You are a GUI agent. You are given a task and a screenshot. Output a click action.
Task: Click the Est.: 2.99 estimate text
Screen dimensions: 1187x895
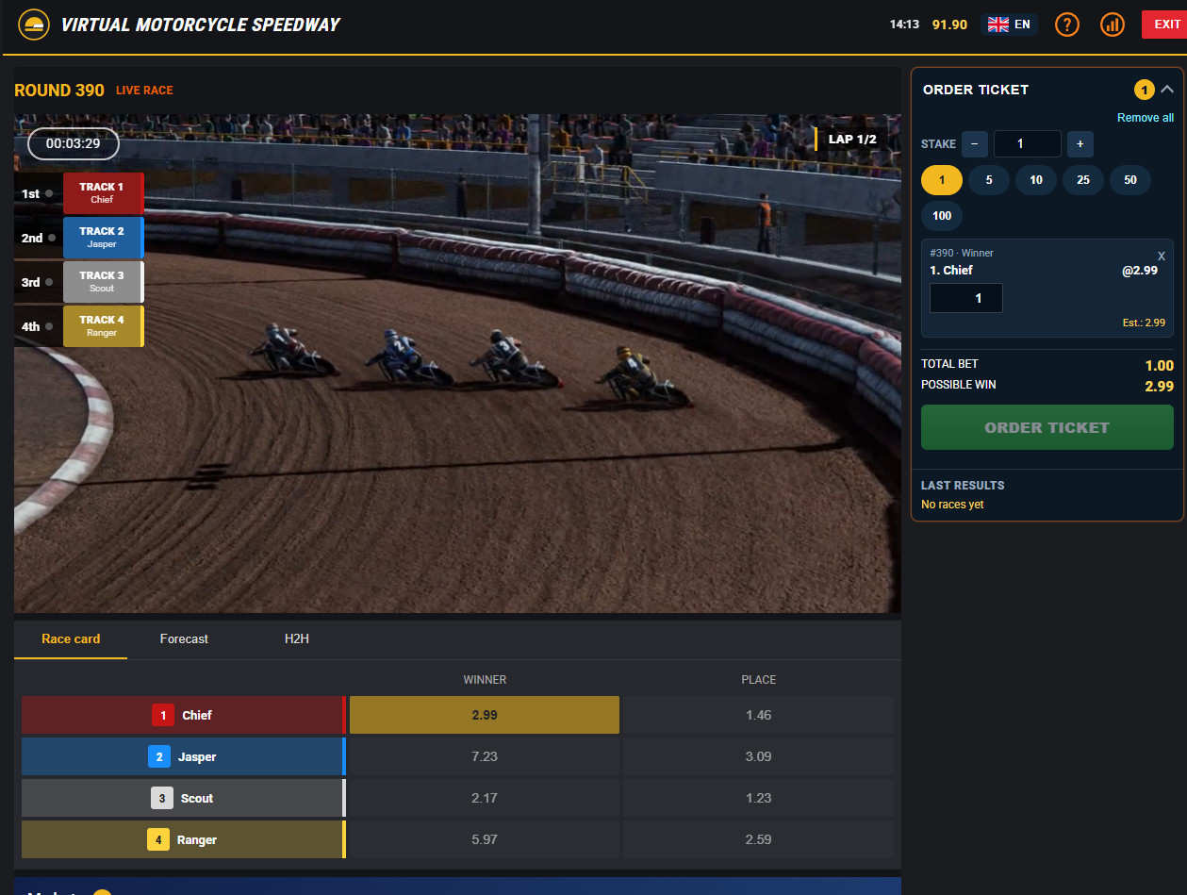point(1144,323)
